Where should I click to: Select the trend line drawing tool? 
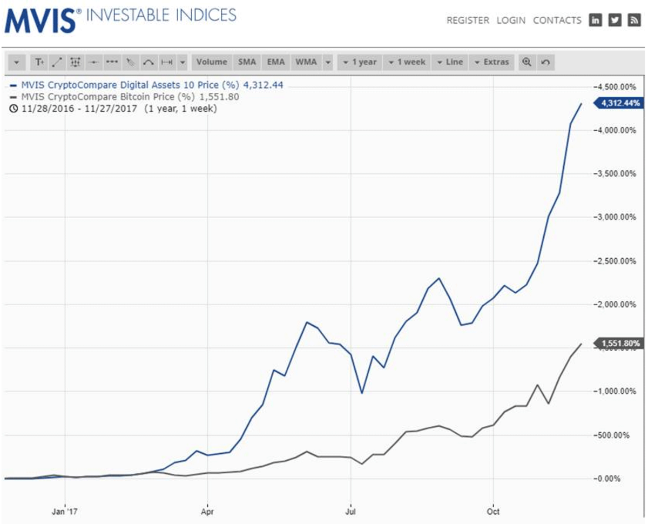click(57, 62)
